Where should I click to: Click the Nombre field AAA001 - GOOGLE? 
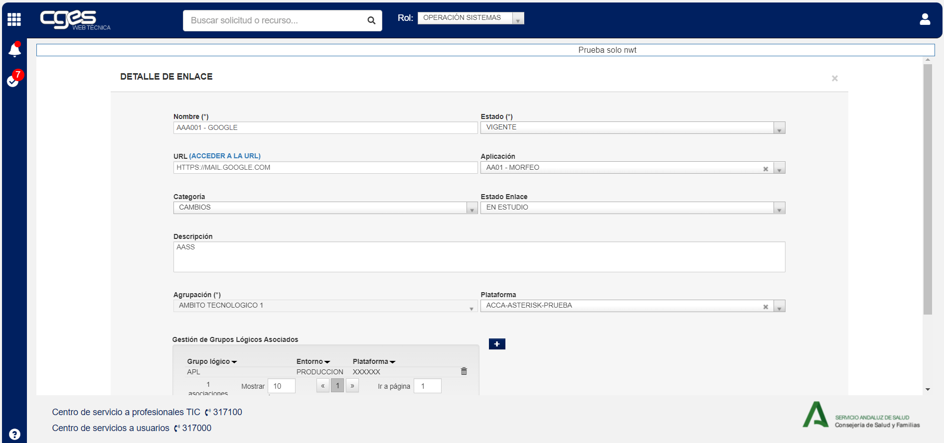click(325, 128)
